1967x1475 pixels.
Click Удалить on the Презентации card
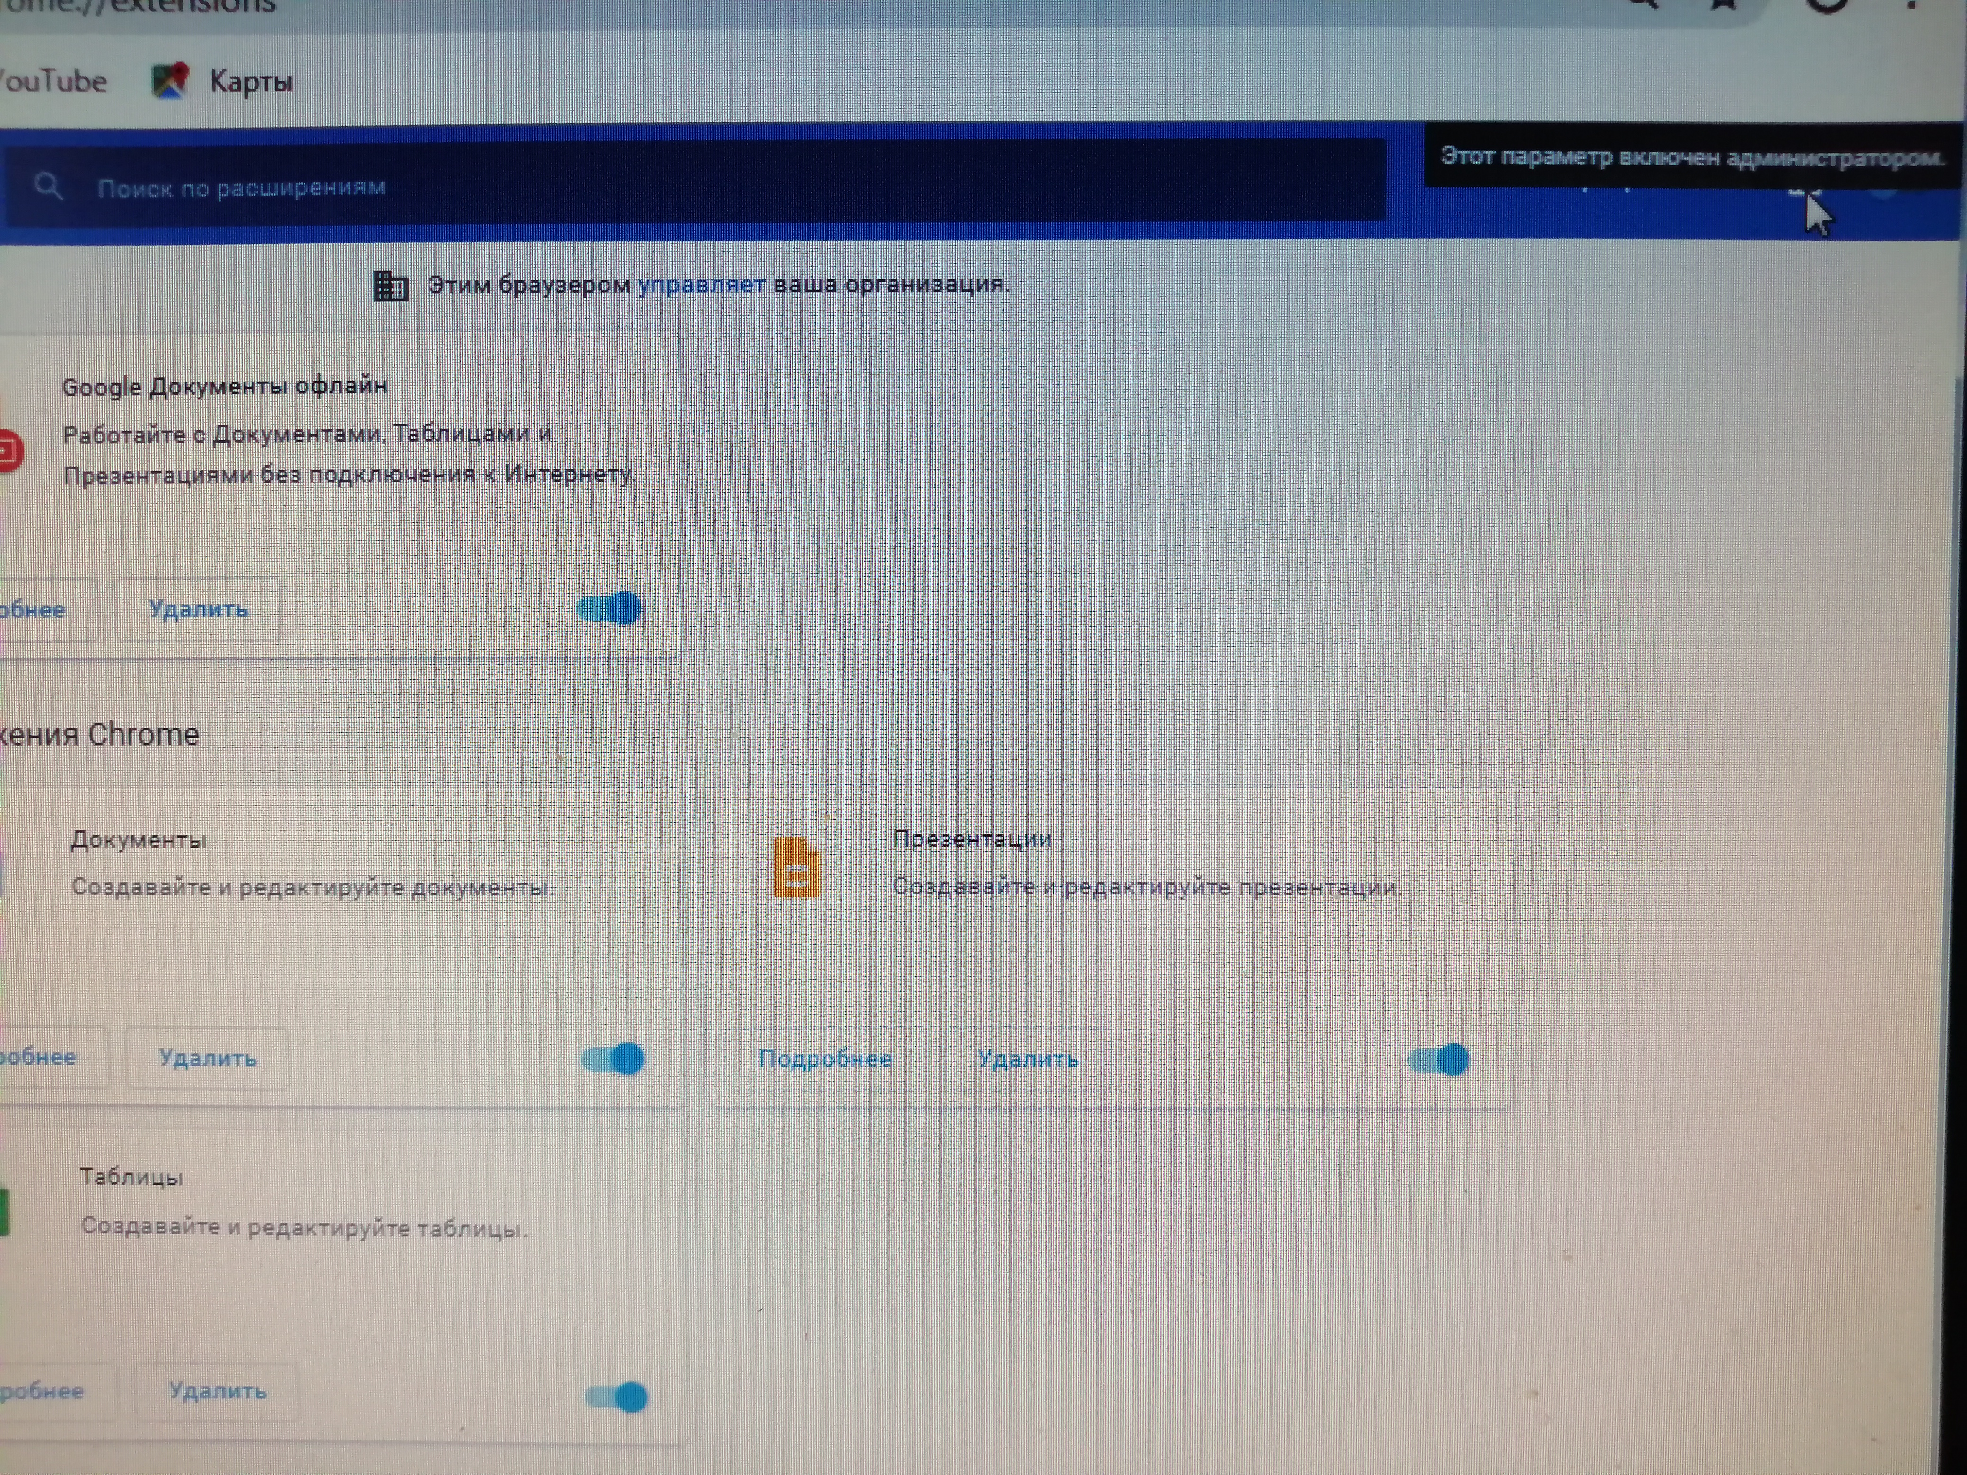(x=1027, y=1059)
